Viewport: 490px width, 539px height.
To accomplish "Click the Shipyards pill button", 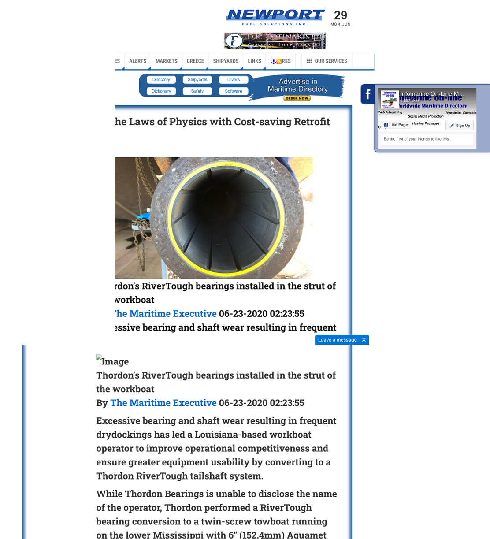I will 197,80.
